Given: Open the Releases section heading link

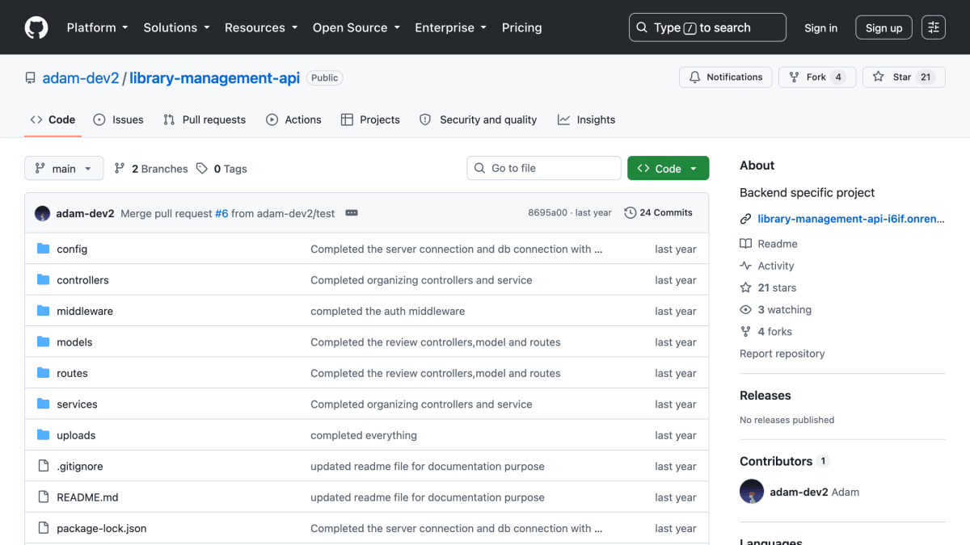Looking at the screenshot, I should click(x=765, y=396).
